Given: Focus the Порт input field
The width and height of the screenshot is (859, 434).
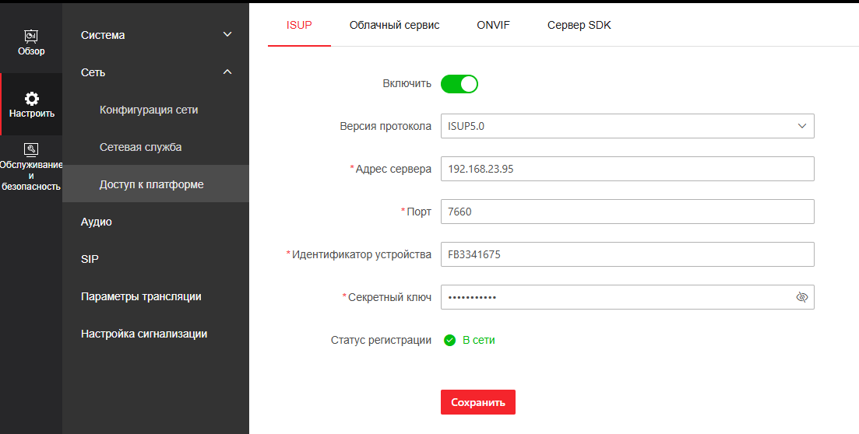Looking at the screenshot, I should [627, 212].
